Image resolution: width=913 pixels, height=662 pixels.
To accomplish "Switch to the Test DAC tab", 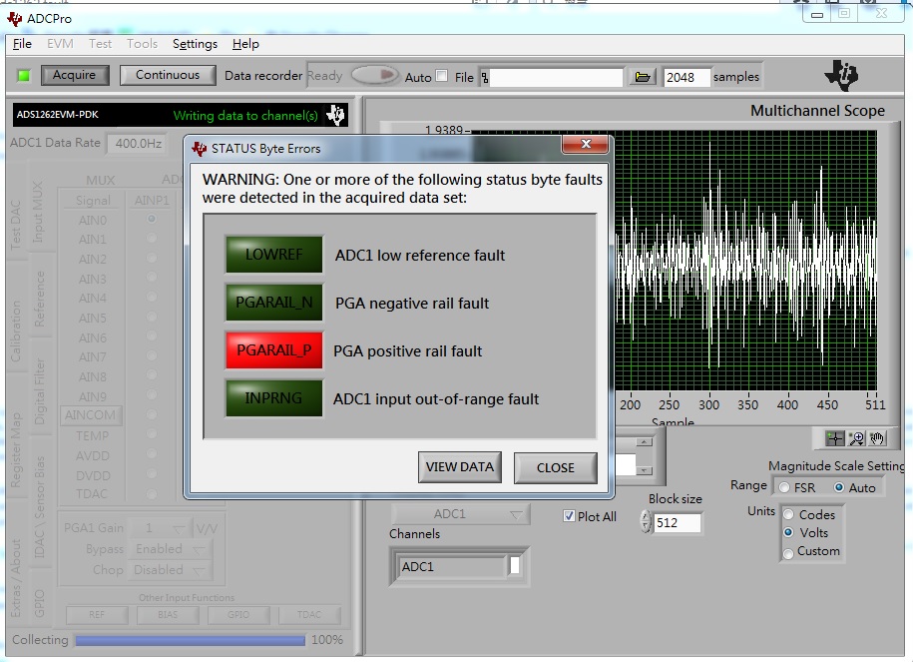I will tap(15, 225).
